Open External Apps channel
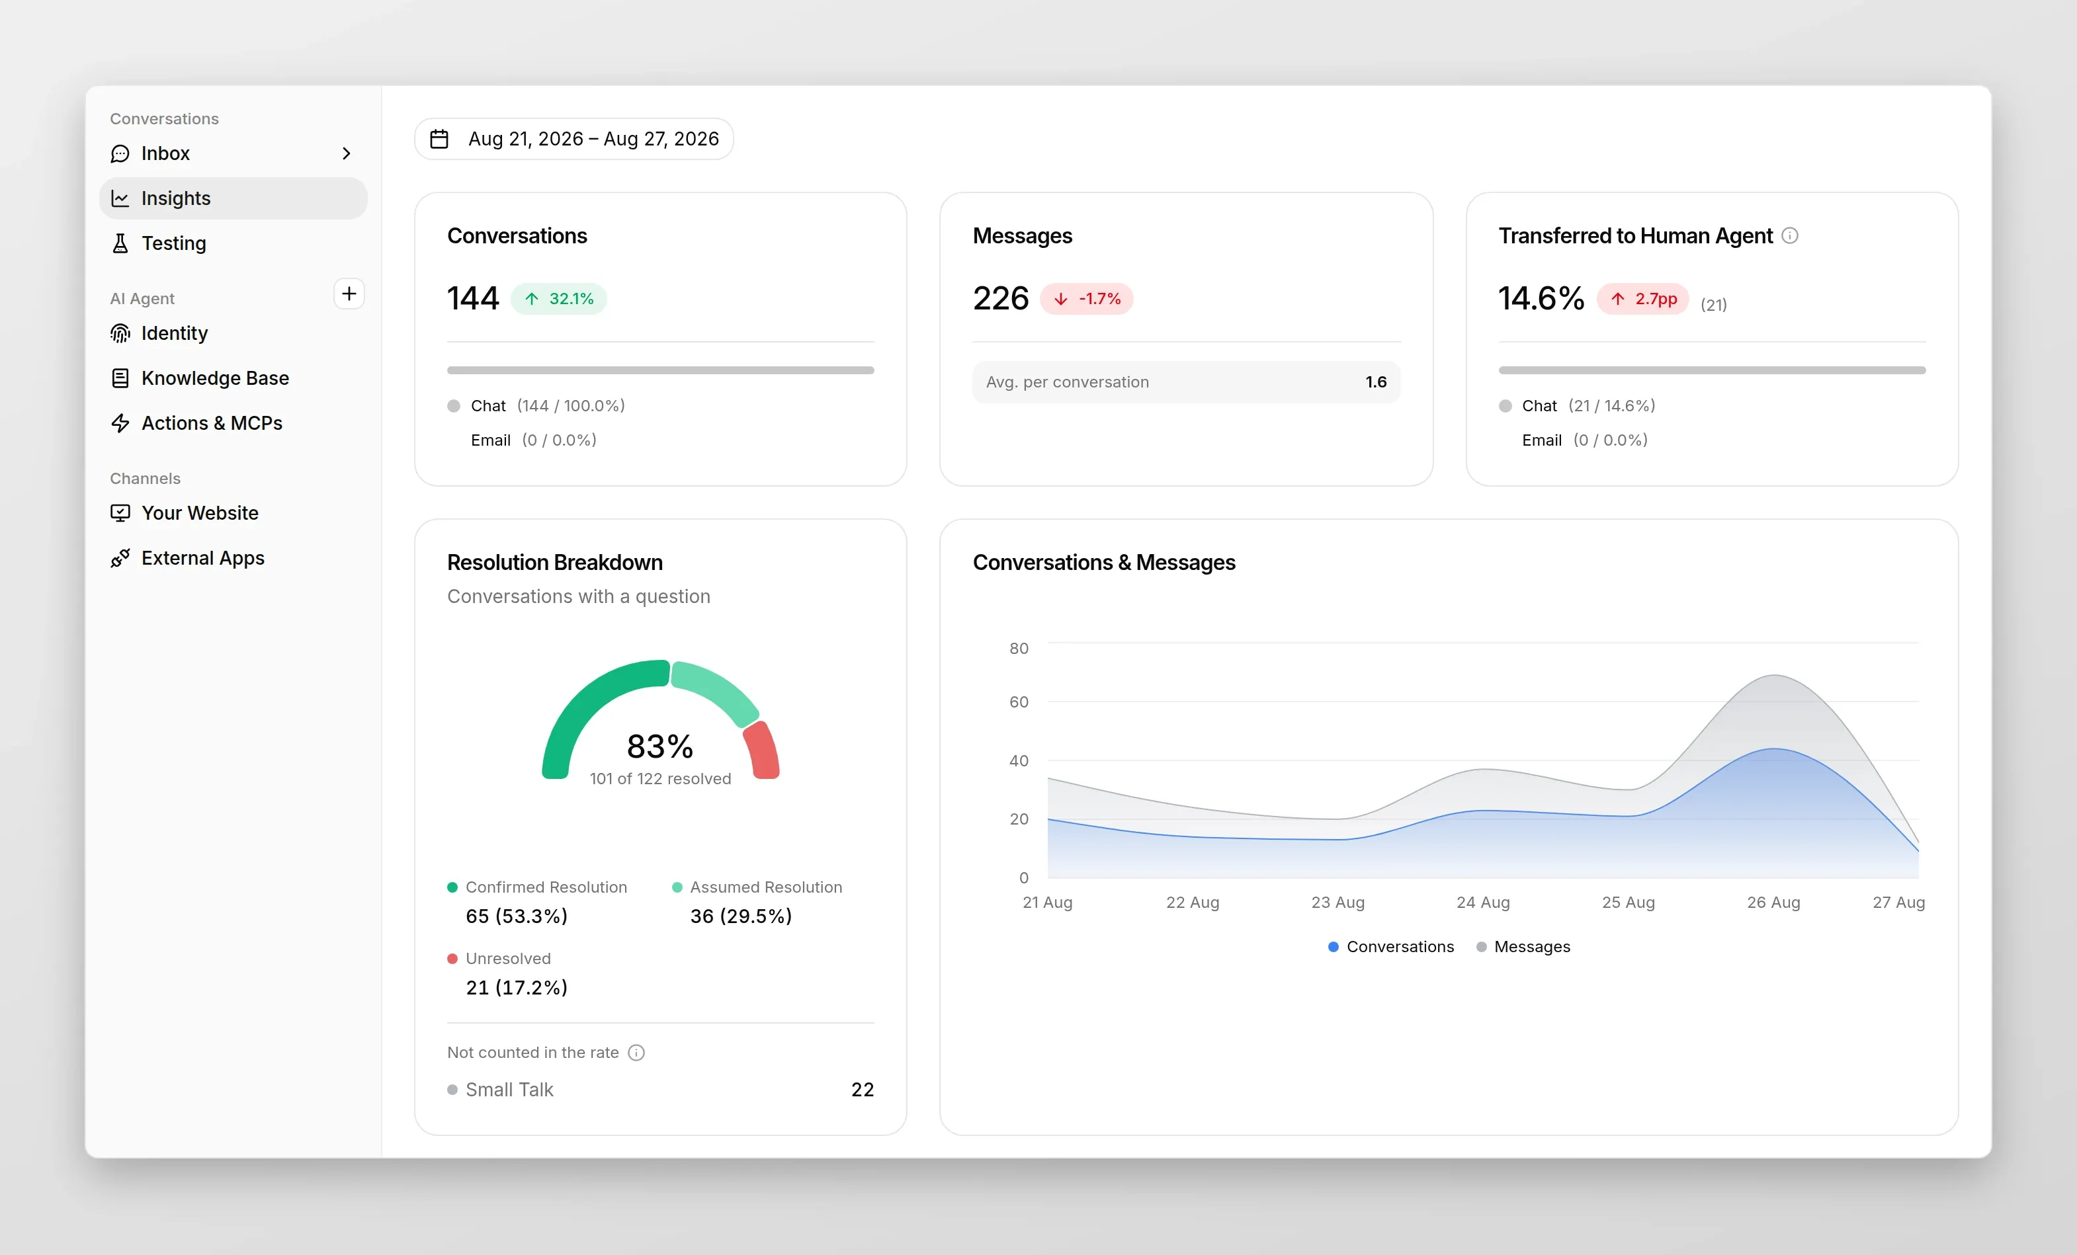The width and height of the screenshot is (2077, 1255). click(x=233, y=558)
